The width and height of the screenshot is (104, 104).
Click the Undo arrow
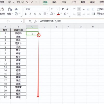click(27, 2)
